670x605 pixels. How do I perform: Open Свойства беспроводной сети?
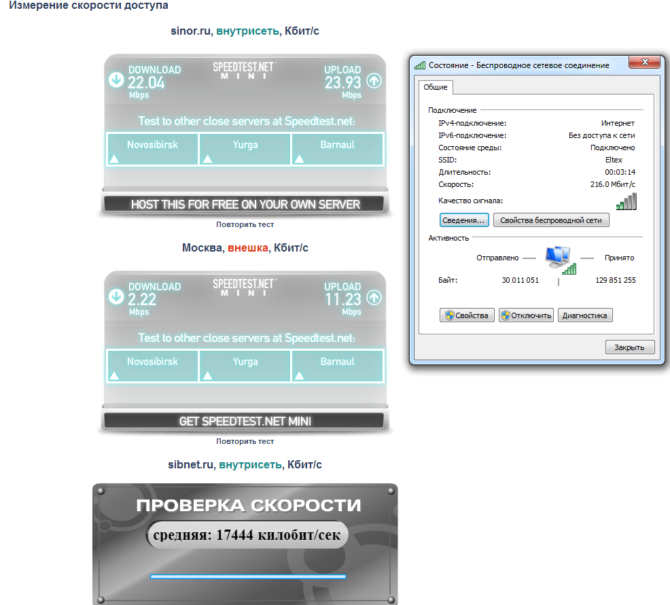pyautogui.click(x=551, y=220)
